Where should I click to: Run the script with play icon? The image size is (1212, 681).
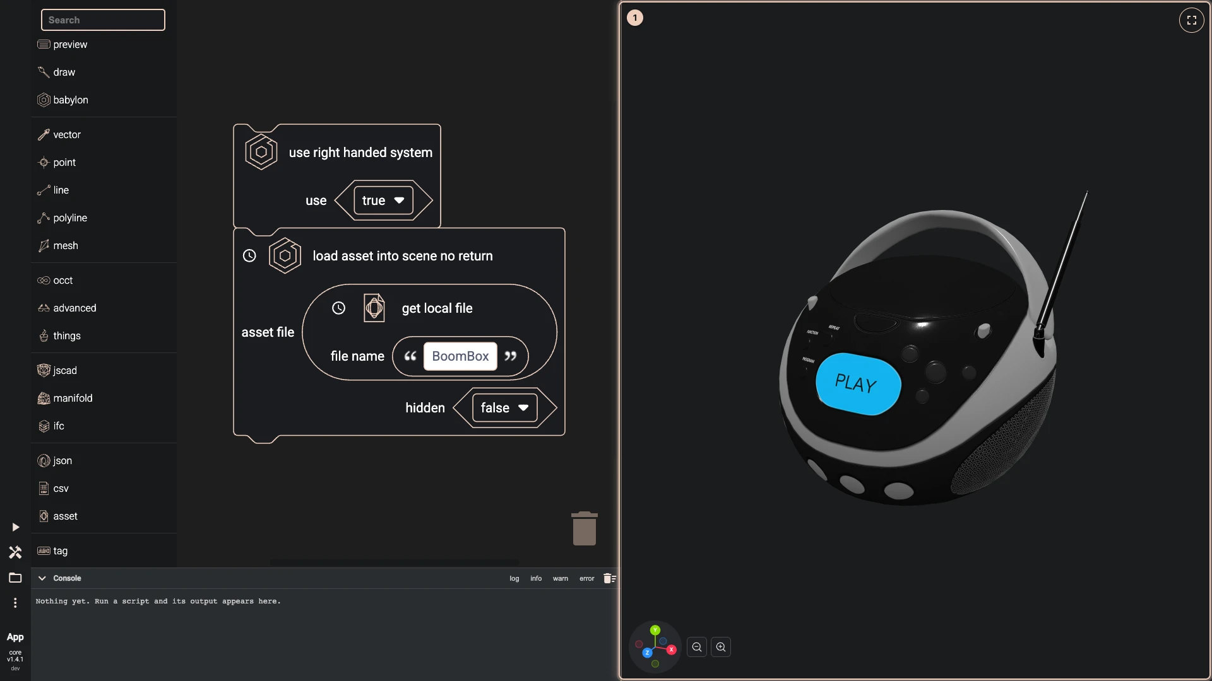click(x=15, y=527)
